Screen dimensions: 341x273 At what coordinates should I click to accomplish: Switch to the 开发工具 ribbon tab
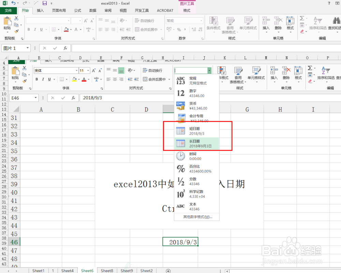click(x=142, y=11)
